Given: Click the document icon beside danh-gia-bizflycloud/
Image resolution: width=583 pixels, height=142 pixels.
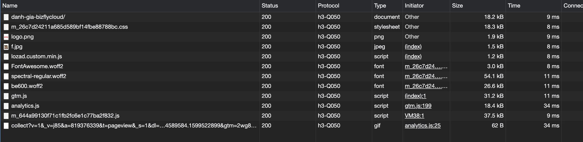Looking at the screenshot, I should point(6,17).
